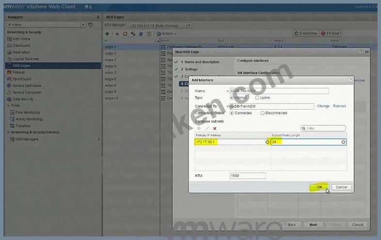Click the Delete edge X icon
This screenshot has height=240, width=381.
pos(117,34)
